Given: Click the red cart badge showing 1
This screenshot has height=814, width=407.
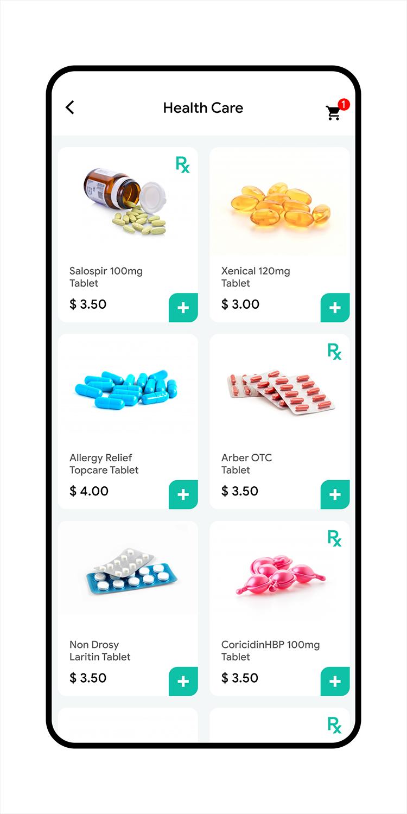Looking at the screenshot, I should pos(344,104).
